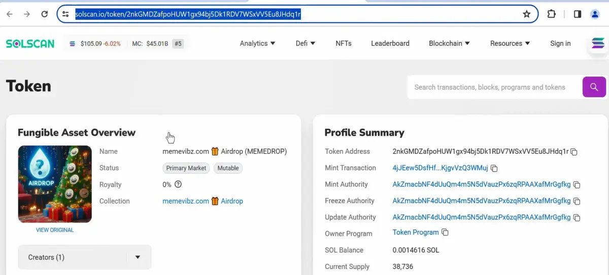Open the Mint Authority address link
The width and height of the screenshot is (609, 275).
[x=482, y=184]
